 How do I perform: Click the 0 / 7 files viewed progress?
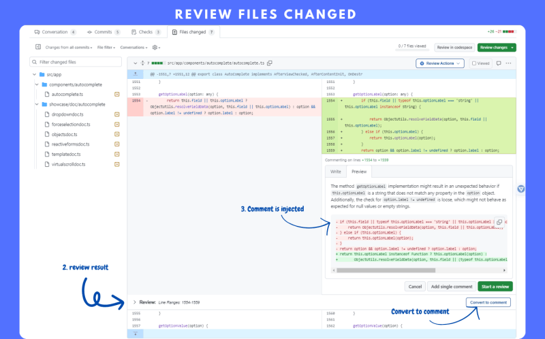412,47
